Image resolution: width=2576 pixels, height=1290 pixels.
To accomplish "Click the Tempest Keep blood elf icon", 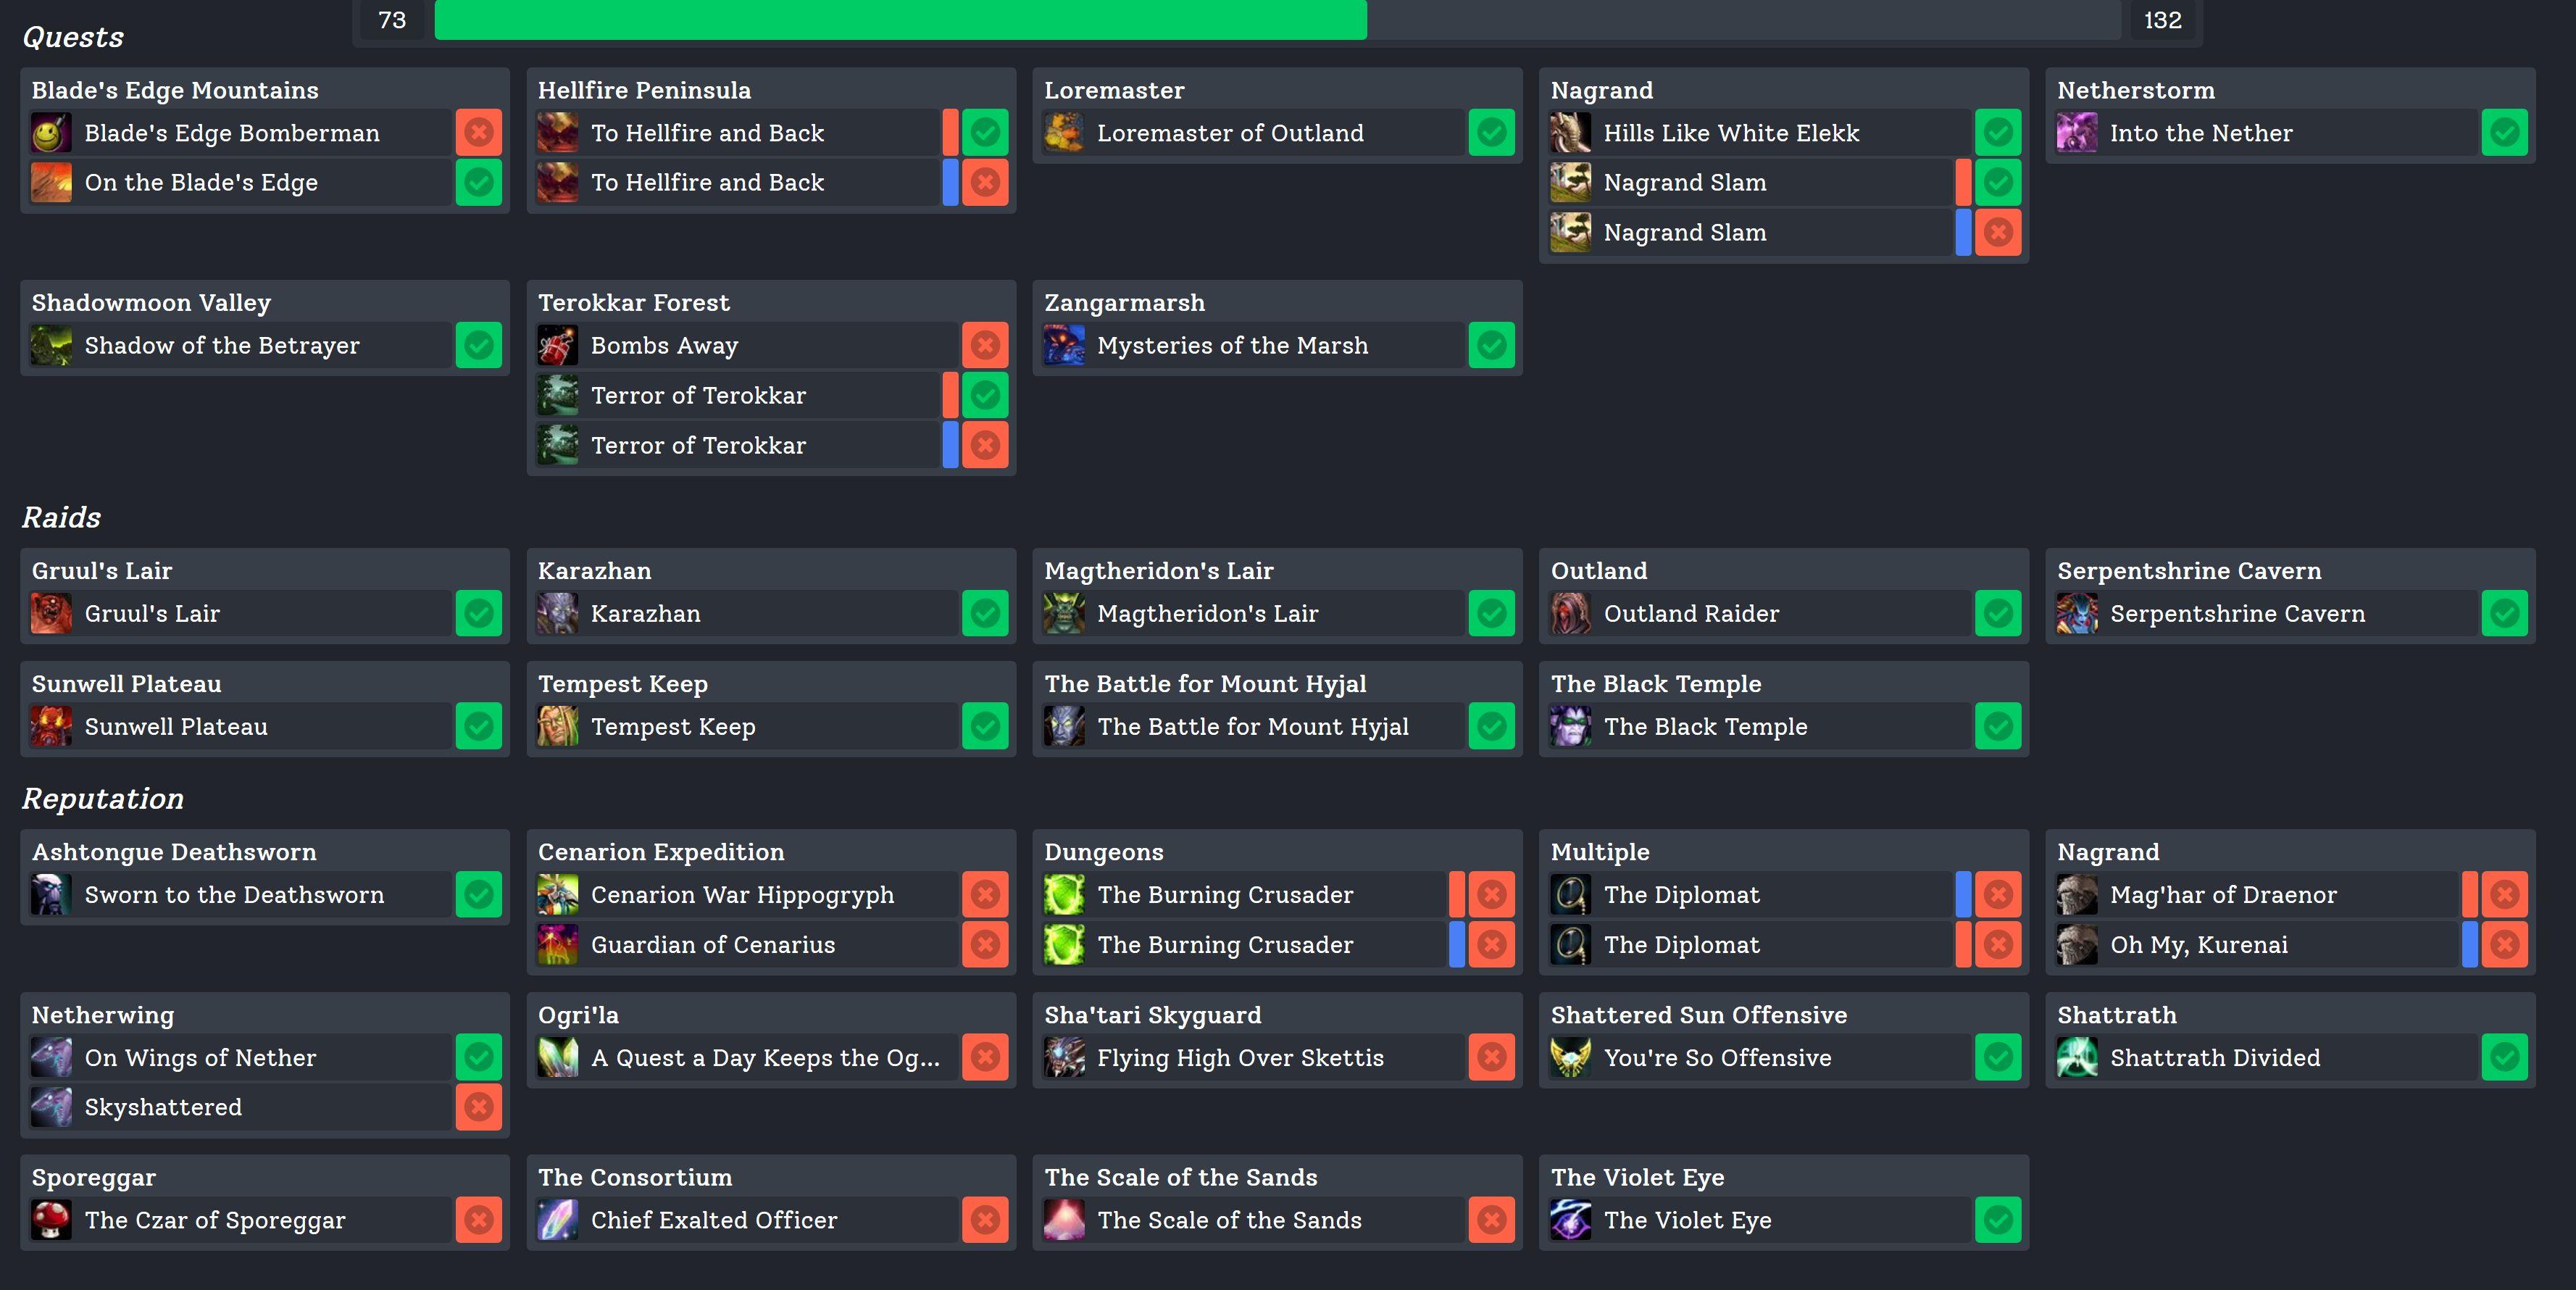I will click(x=557, y=727).
